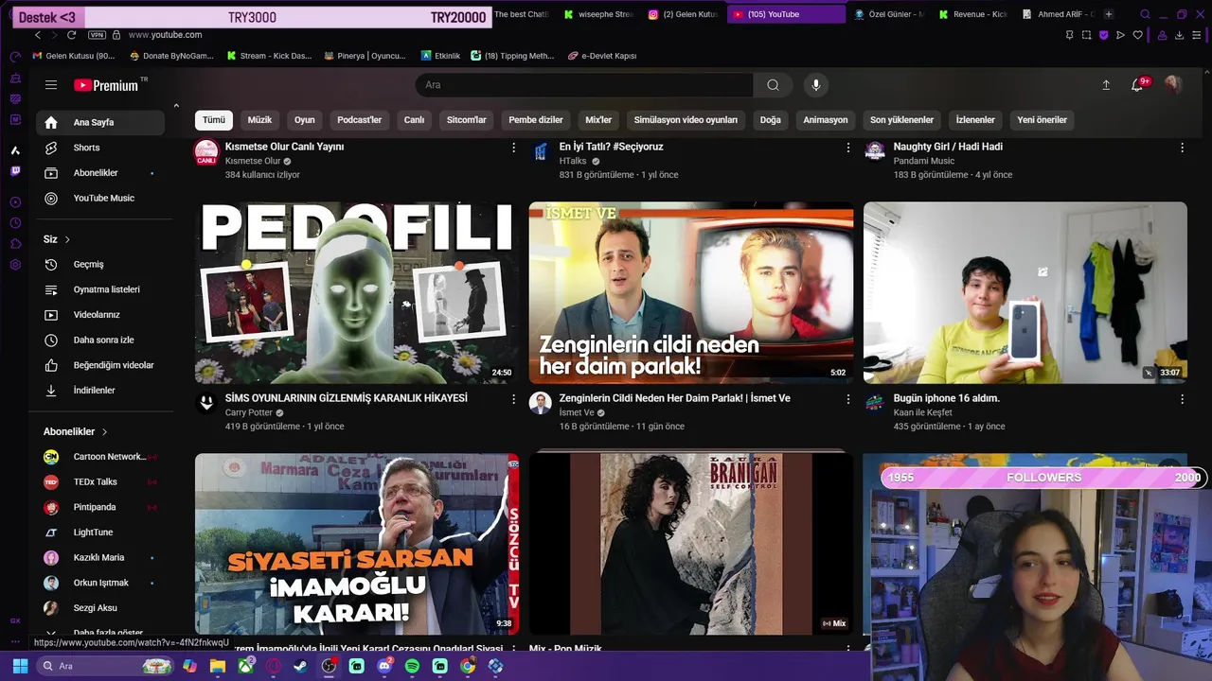Collapse the sidebar with the up arrow
1212x681 pixels.
(176, 106)
